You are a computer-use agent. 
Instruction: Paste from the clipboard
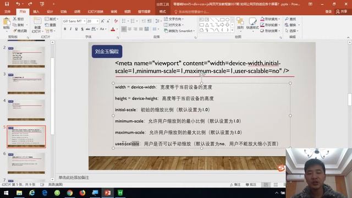[6, 24]
